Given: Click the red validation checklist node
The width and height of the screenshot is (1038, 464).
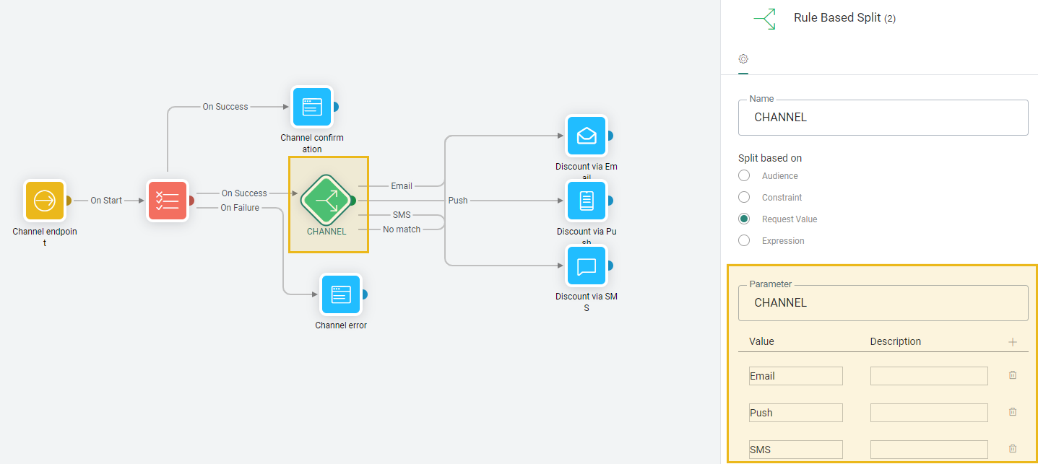Looking at the screenshot, I should coord(168,200).
